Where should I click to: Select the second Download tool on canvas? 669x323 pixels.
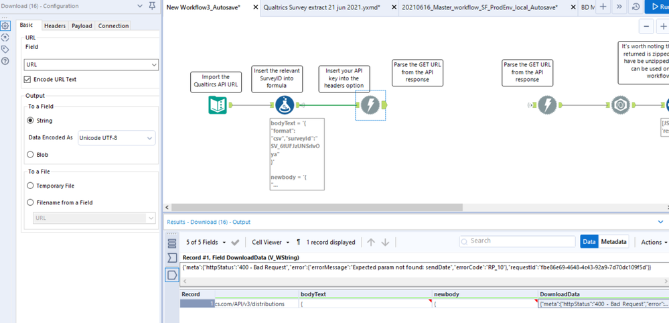547,105
